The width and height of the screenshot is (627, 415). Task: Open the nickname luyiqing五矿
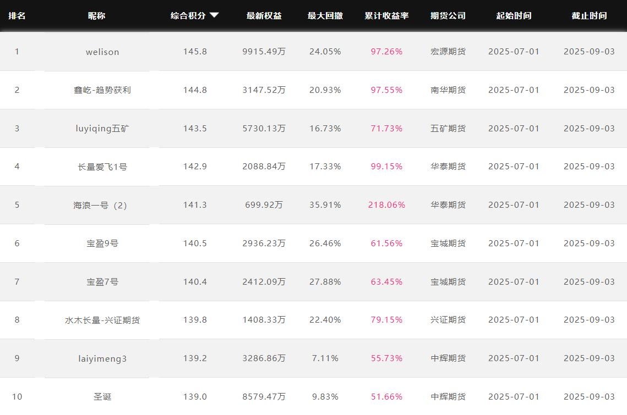pos(102,128)
